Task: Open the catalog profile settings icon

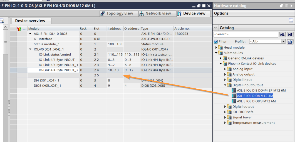Action: (x=290, y=42)
